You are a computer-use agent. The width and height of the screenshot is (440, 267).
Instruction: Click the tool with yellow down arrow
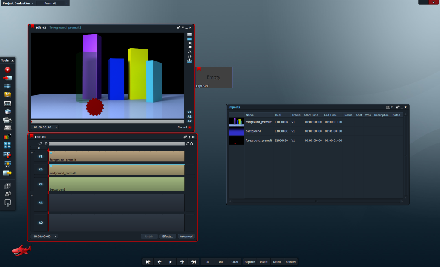(8, 164)
